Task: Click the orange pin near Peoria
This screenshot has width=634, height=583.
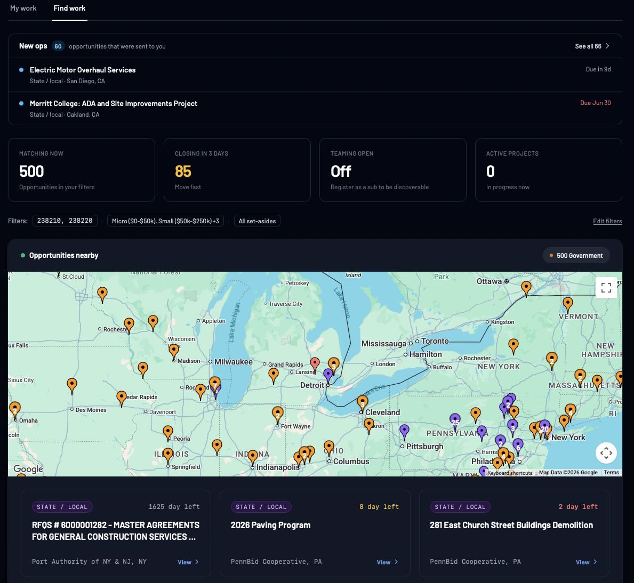Action: coord(168,432)
